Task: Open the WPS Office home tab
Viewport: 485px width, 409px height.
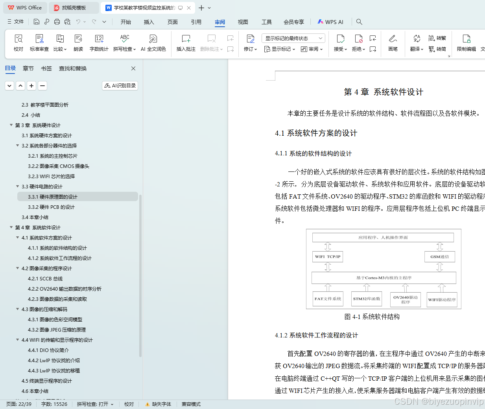Action: click(25, 8)
